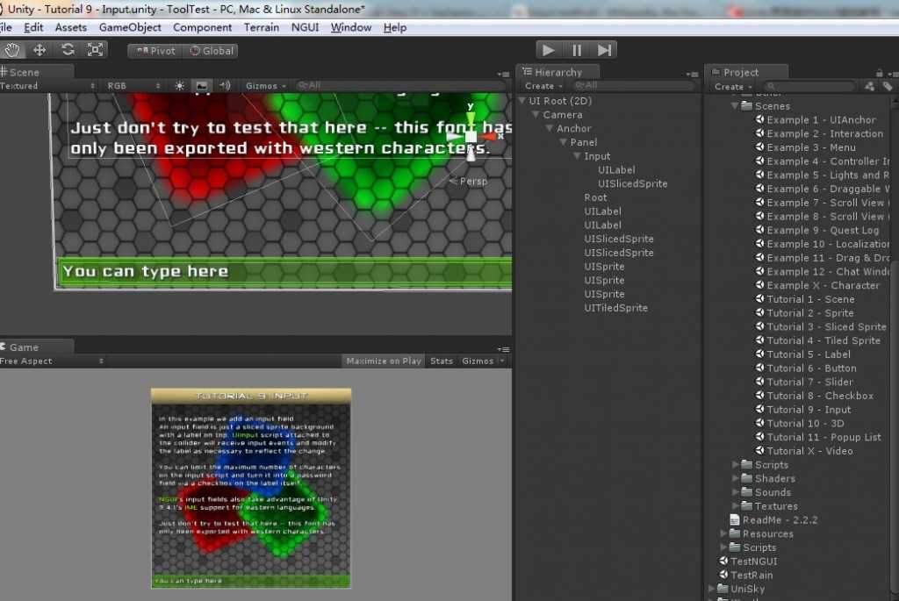The image size is (899, 601).
Task: Open the Project Create dropdown
Action: 733,87
